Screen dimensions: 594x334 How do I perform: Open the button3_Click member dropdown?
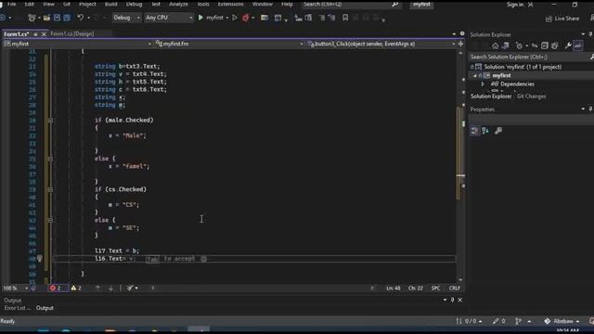[x=381, y=44]
